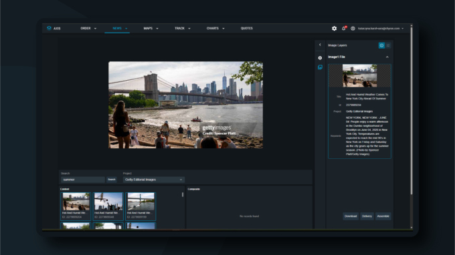This screenshot has width=455, height=255.
Task: Go to the QUOTES page
Action: tap(247, 28)
